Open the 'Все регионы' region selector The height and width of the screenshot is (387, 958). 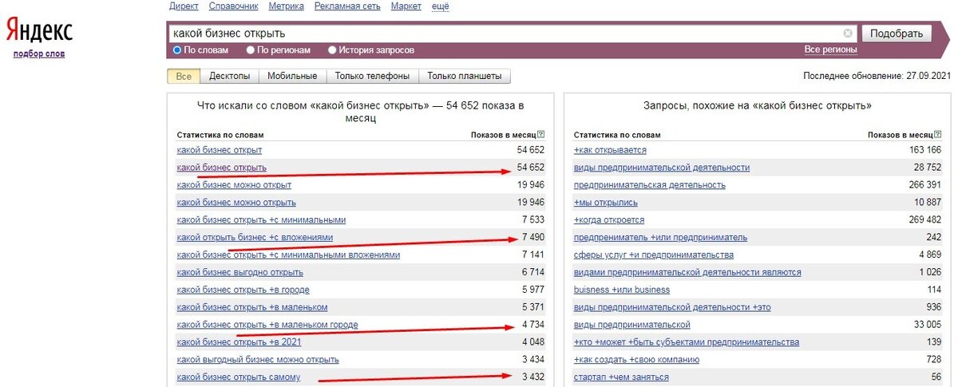(x=831, y=49)
